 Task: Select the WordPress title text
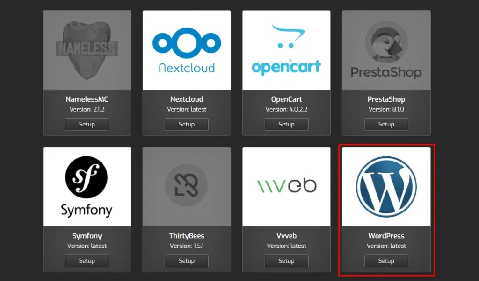386,236
